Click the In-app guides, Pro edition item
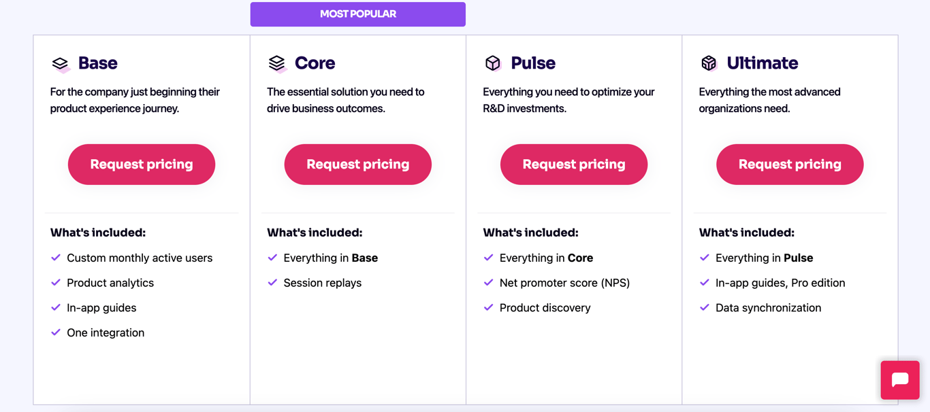This screenshot has height=412, width=930. coord(780,283)
